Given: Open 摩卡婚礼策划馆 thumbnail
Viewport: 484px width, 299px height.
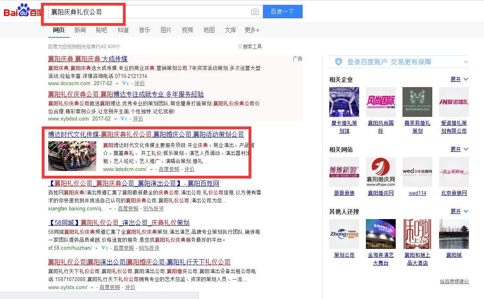Looking at the screenshot, I should point(344,102).
